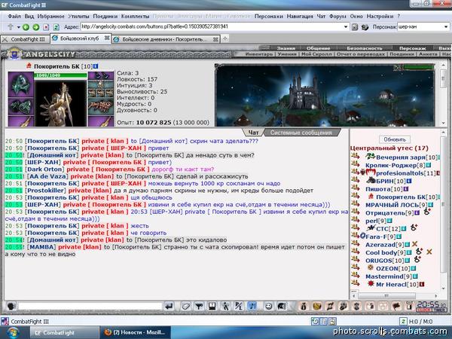Screen dimensions: 452x339
Task: Open the Настройки menu
Action: click(380, 17)
